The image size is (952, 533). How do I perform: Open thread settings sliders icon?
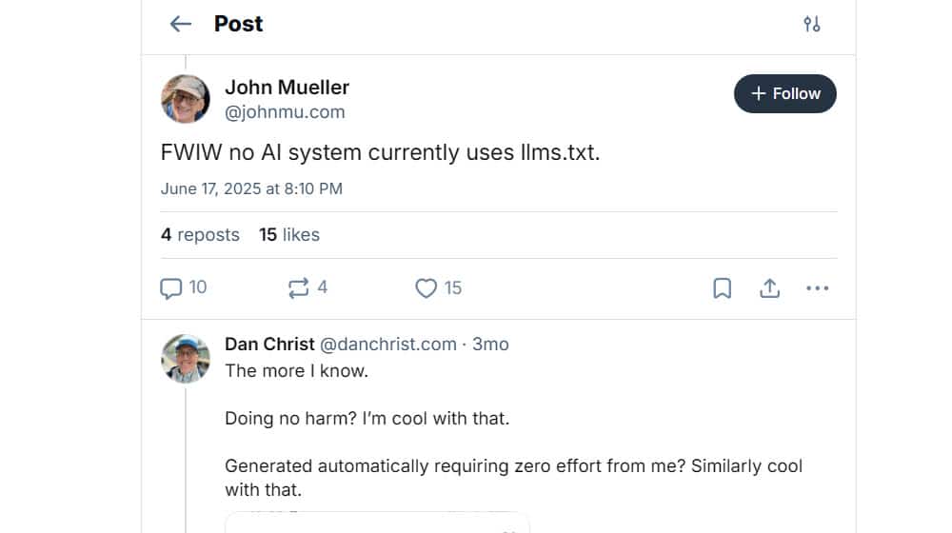(812, 24)
